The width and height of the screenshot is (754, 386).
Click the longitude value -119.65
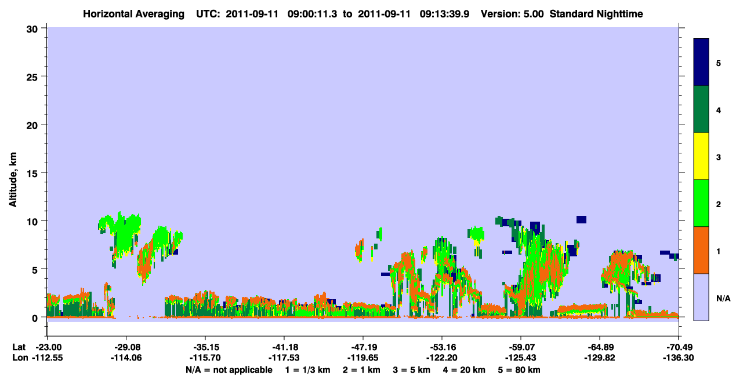[362, 358]
